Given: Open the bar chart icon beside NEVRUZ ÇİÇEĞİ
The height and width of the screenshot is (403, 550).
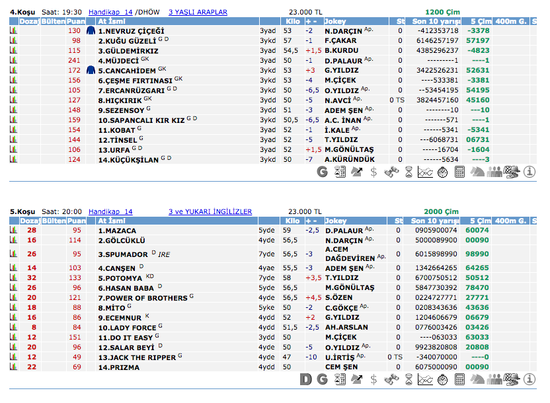Looking at the screenshot, I should pyautogui.click(x=13, y=30).
